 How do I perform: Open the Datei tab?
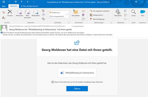point(4,6)
